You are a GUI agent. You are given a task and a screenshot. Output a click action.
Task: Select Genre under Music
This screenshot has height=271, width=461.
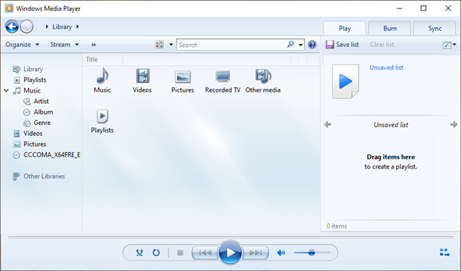[x=37, y=123]
